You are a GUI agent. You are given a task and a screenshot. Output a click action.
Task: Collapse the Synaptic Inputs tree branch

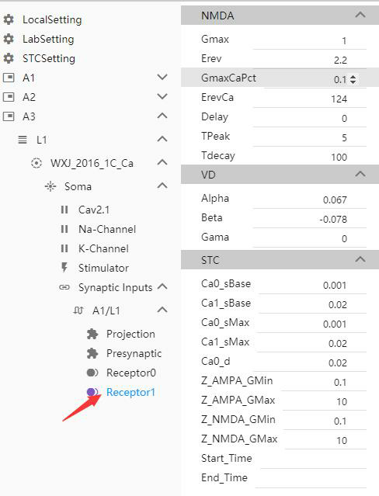click(162, 287)
